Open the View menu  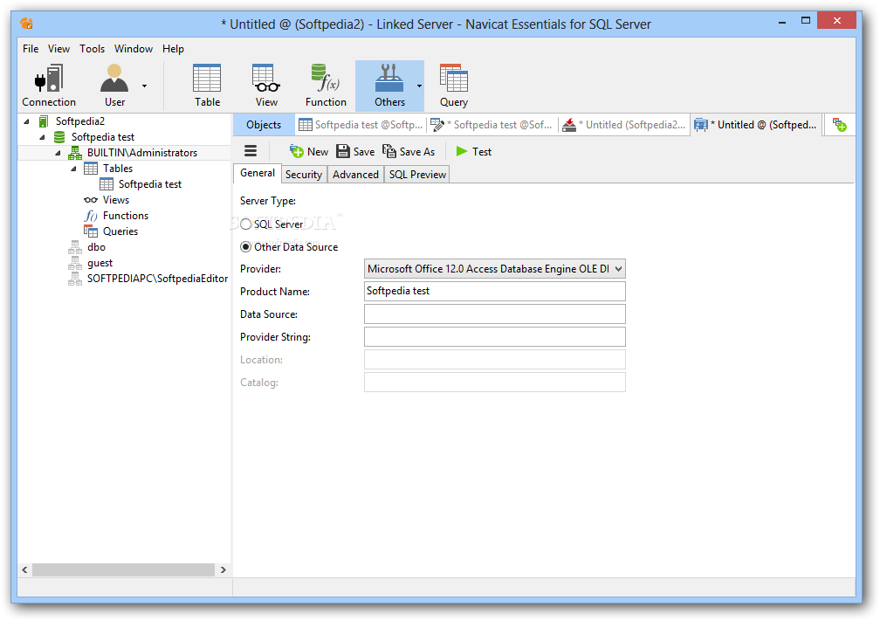59,49
